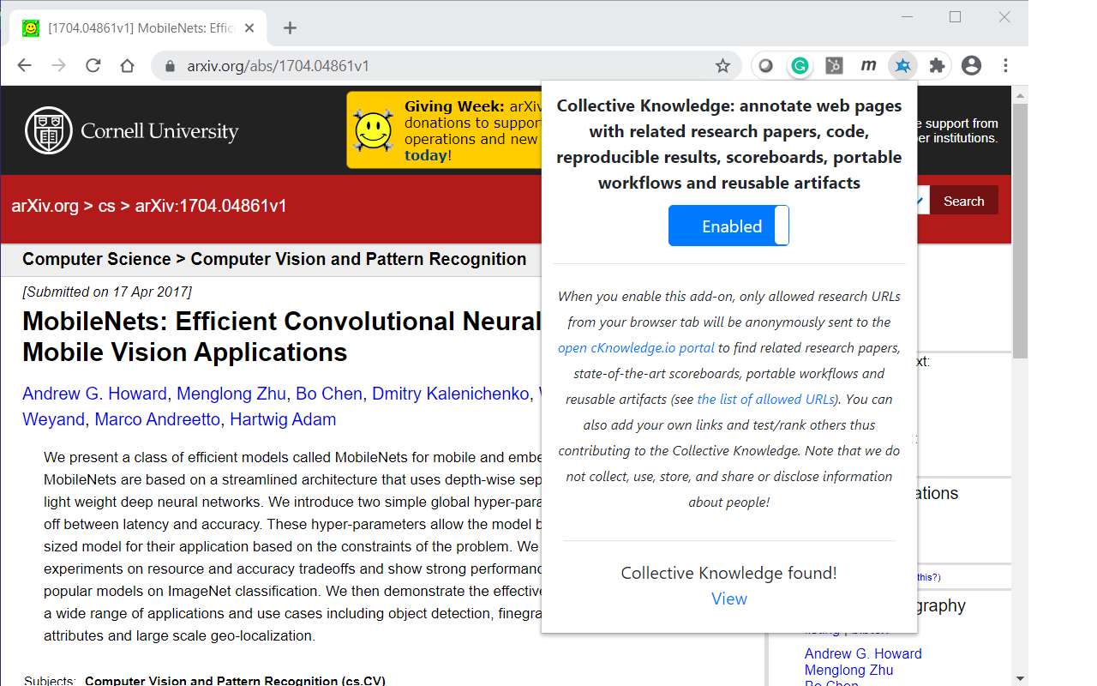Click the browser forward arrow
This screenshot has width=1097, height=686.
tap(58, 66)
